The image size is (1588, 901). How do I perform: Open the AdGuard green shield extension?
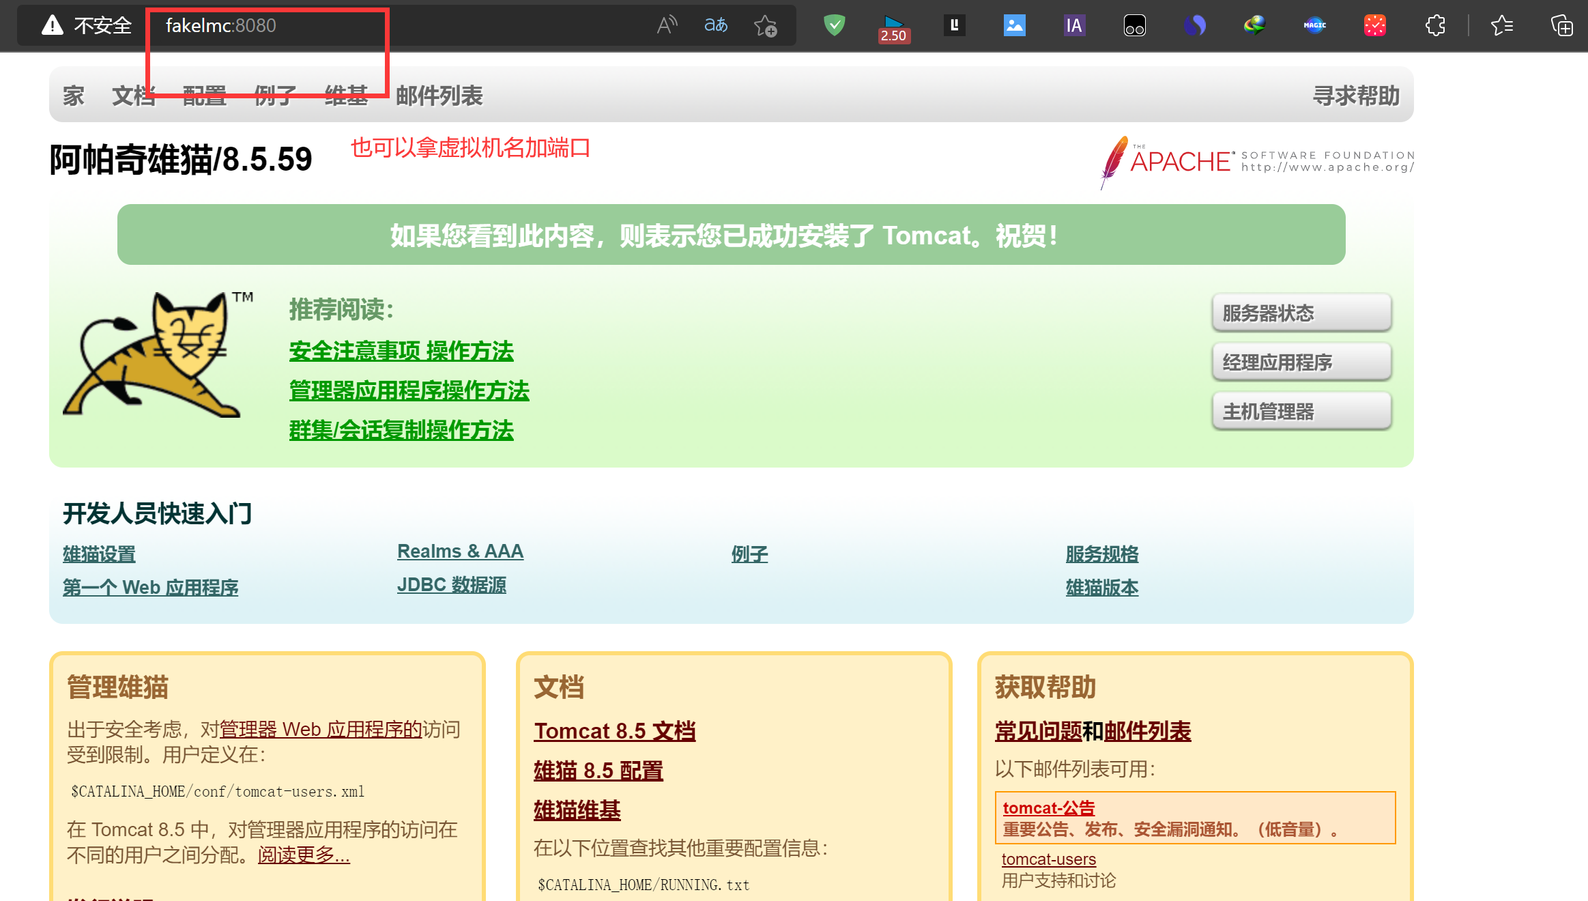coord(834,26)
